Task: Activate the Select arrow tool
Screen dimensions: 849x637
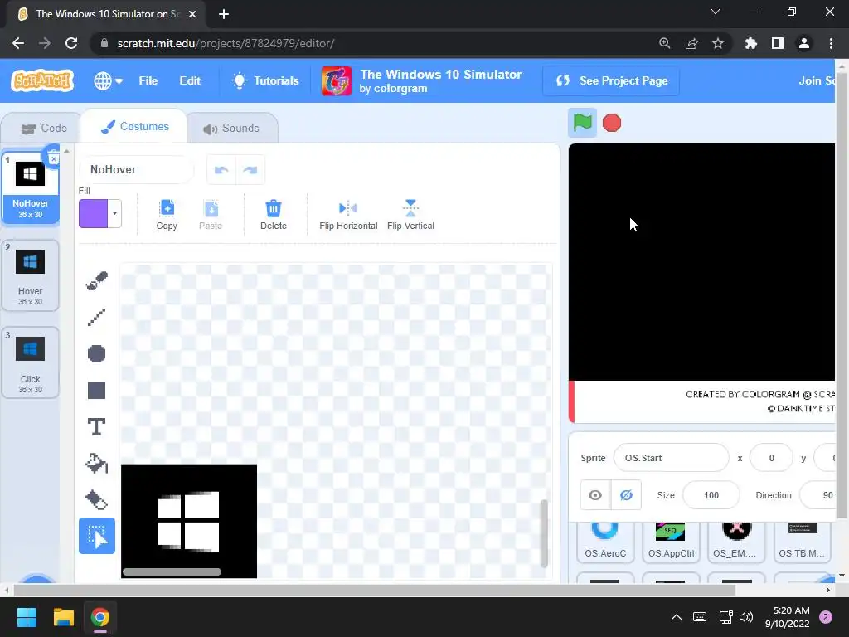Action: pos(97,536)
